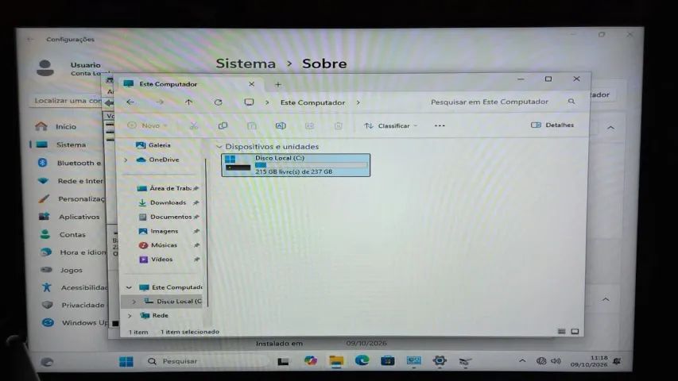
Task: Open Aplicativos in Settings sidebar
Action: [69, 217]
